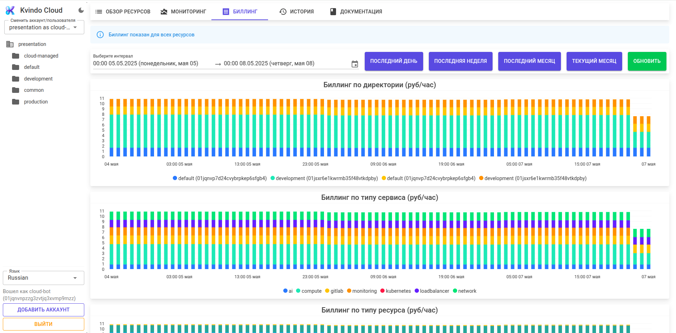Click the info icon in billing notice

100,35
